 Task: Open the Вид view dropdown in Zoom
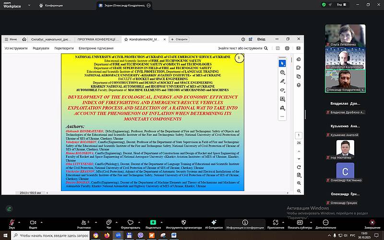[x=341, y=4]
